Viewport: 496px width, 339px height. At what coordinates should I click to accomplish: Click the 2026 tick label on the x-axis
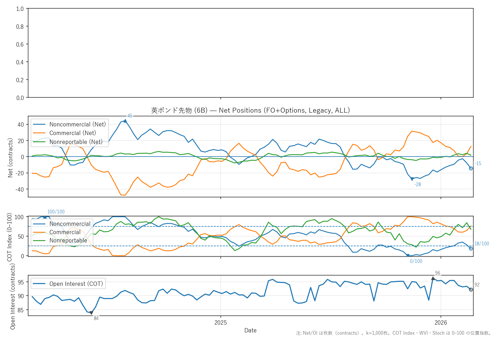tap(441, 323)
